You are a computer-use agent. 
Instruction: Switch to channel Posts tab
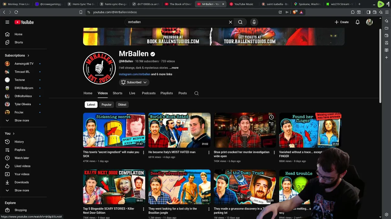(x=183, y=93)
